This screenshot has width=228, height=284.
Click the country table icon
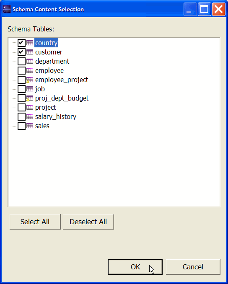coord(30,43)
